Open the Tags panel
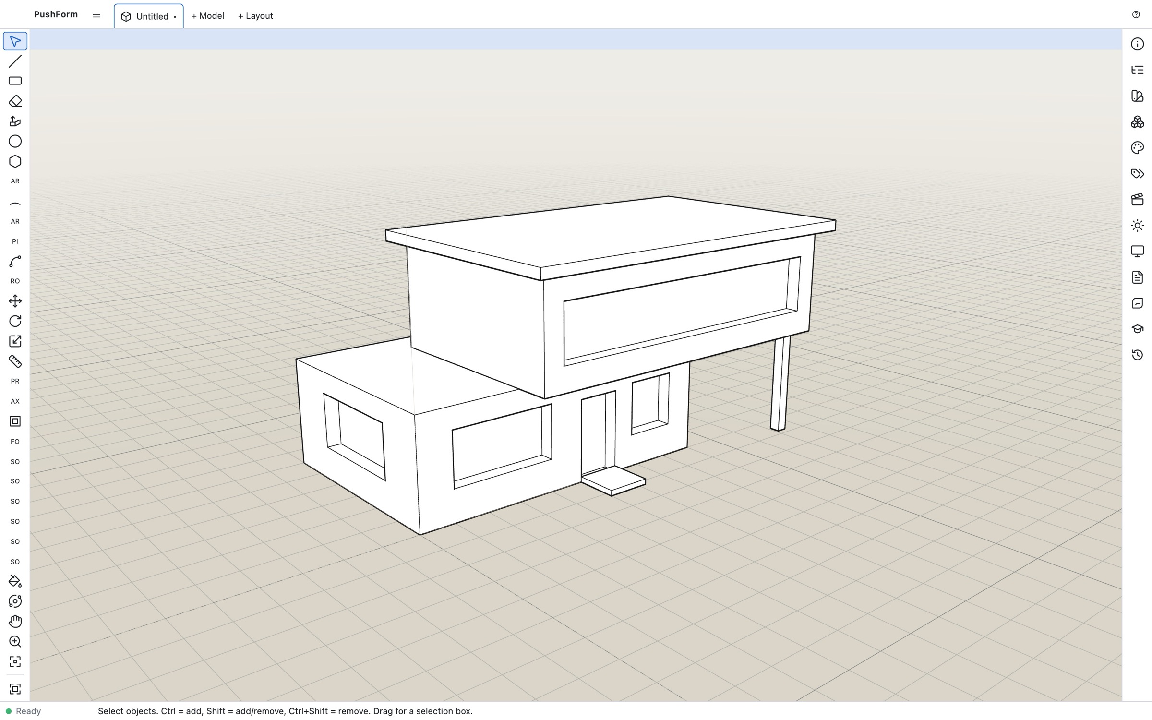1152x720 pixels. (x=1137, y=174)
